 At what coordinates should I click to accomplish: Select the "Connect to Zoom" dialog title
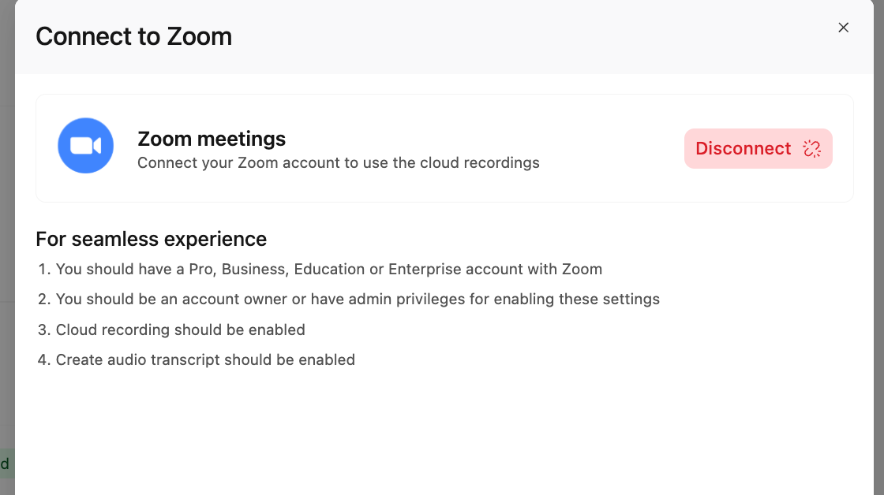[x=133, y=36]
